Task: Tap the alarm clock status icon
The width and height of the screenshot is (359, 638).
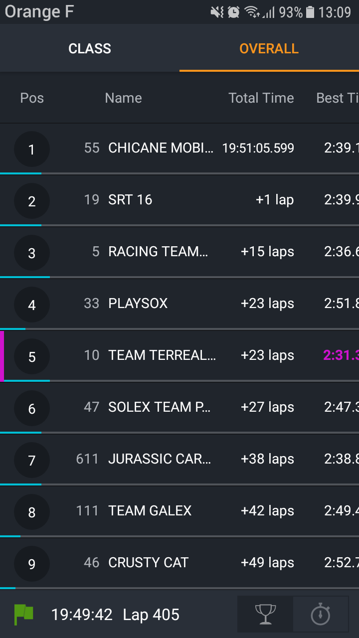Action: 233,12
